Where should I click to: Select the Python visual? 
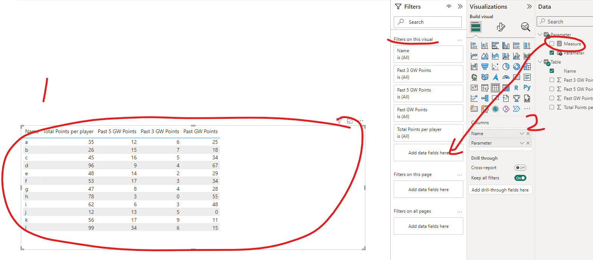pyautogui.click(x=527, y=88)
